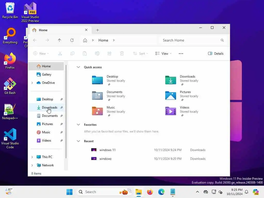The image size is (264, 198).
Task: Open the New dropdown menu
Action: click(x=41, y=54)
